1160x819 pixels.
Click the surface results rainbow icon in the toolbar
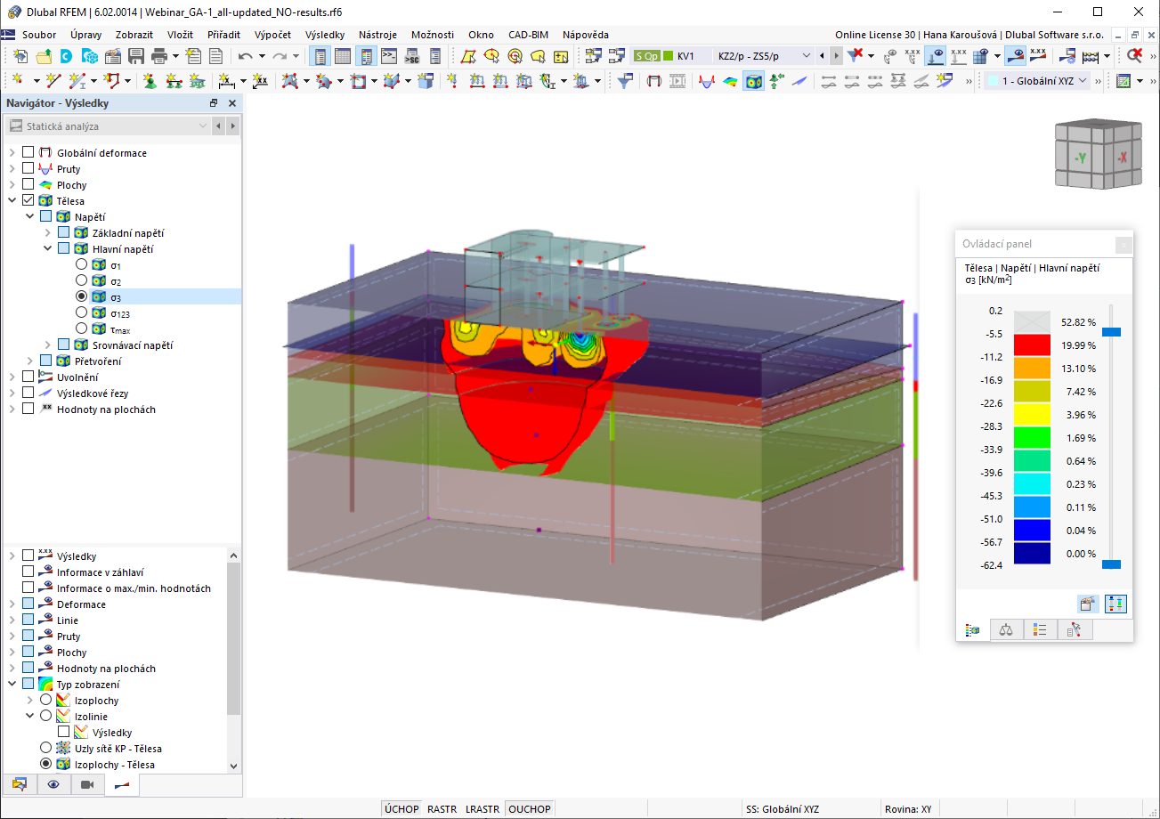[x=731, y=81]
